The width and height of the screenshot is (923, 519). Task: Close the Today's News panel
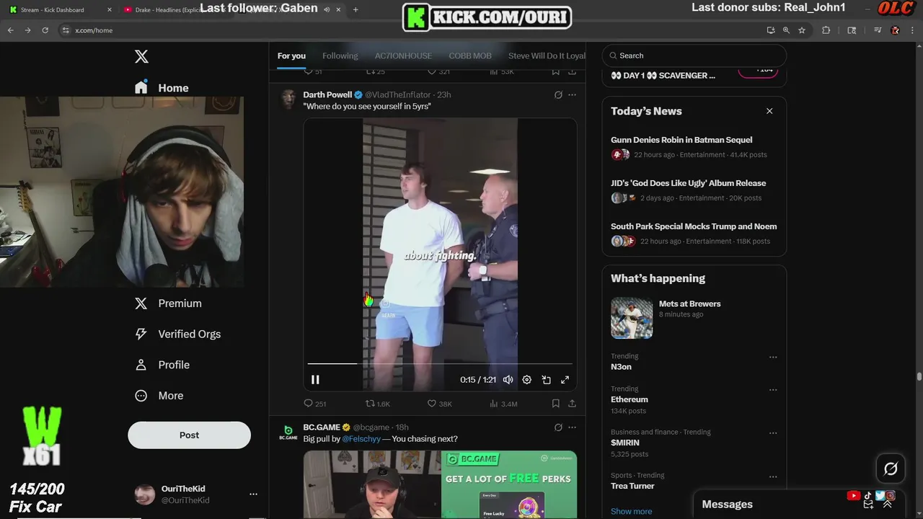click(x=769, y=111)
